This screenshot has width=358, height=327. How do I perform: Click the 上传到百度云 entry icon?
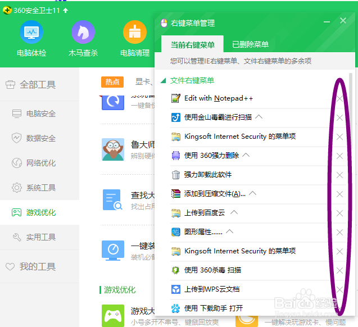175,213
